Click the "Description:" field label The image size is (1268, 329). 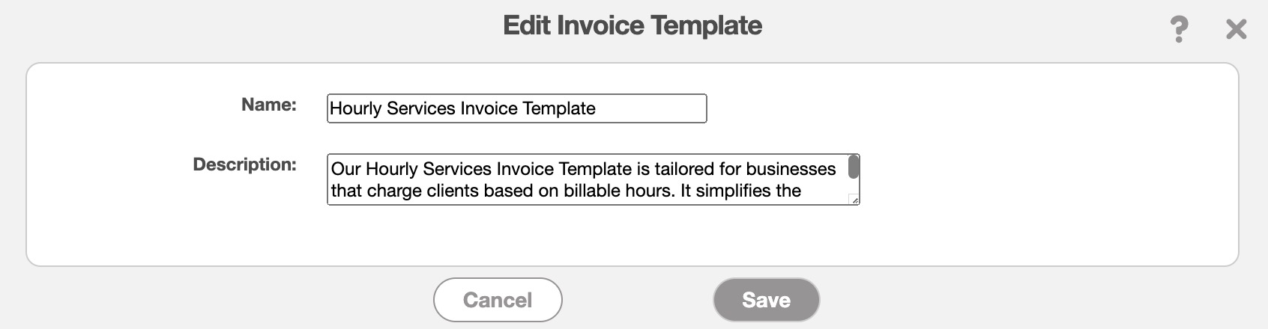click(244, 164)
